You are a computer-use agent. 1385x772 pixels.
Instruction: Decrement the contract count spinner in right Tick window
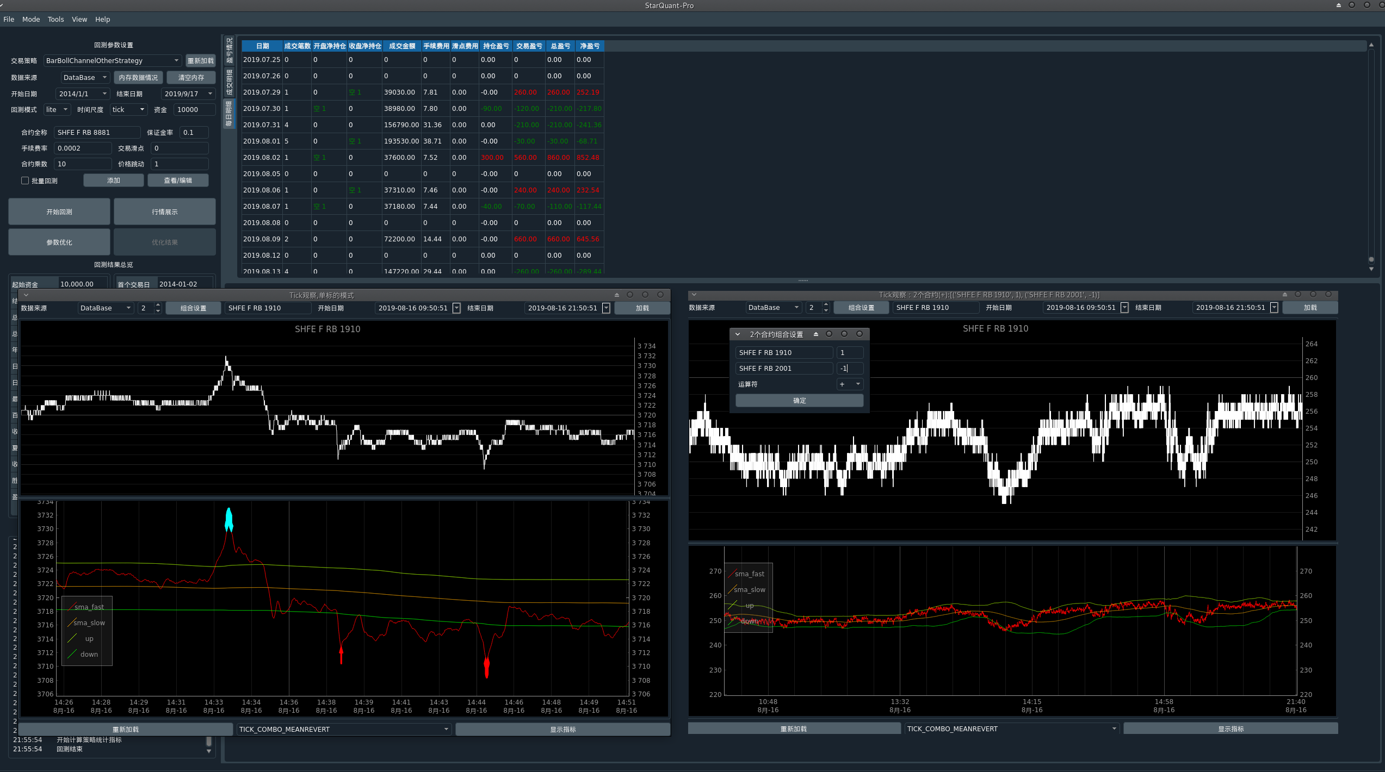tap(826, 310)
